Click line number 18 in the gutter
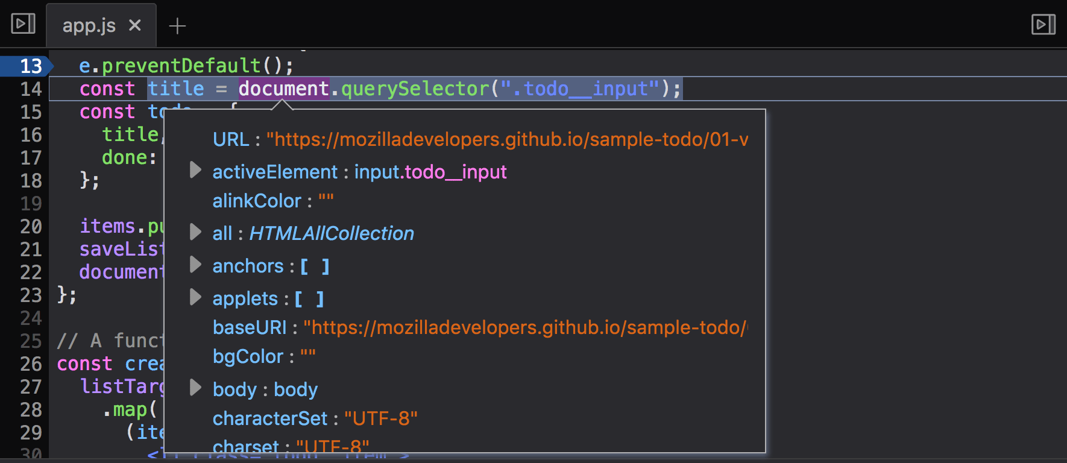 [x=31, y=180]
